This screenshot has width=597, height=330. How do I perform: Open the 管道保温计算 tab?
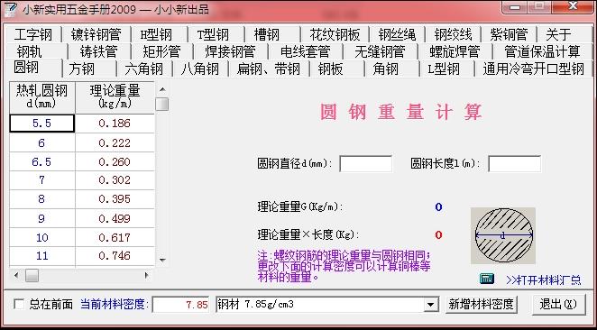pyautogui.click(x=542, y=51)
